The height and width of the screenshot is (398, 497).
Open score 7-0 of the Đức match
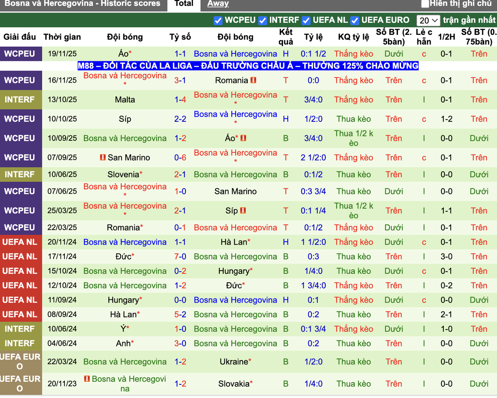pyautogui.click(x=180, y=257)
